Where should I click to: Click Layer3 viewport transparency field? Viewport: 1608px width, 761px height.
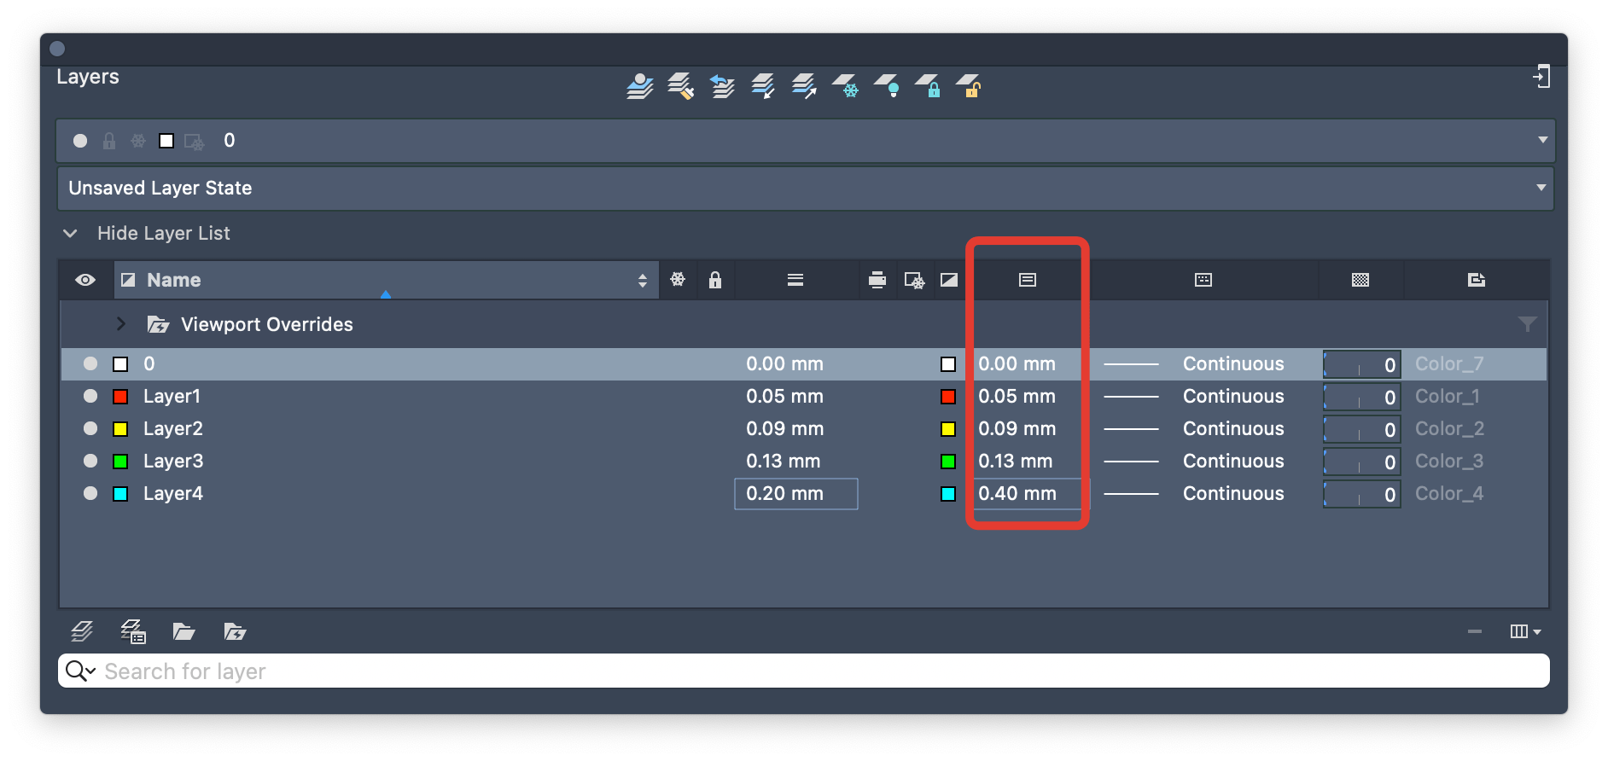[x=1362, y=462]
